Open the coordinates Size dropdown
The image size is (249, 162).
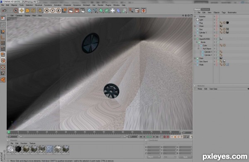pyautogui.click(x=170, y=157)
